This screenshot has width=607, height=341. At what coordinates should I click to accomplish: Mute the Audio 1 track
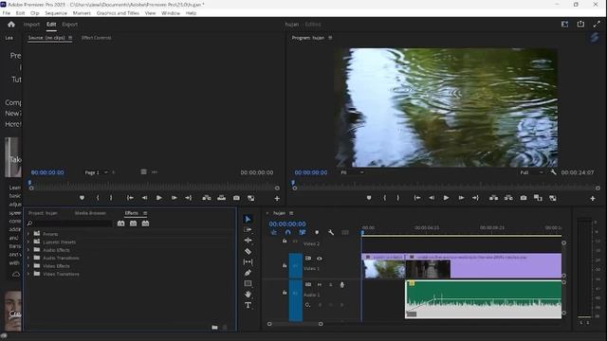[320, 284]
